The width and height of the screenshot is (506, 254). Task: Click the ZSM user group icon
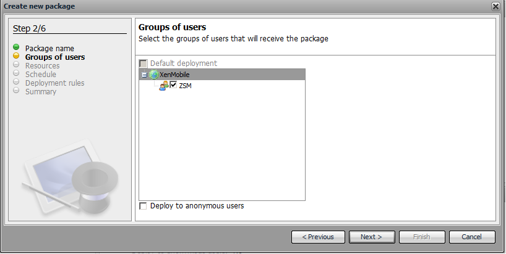(x=164, y=85)
